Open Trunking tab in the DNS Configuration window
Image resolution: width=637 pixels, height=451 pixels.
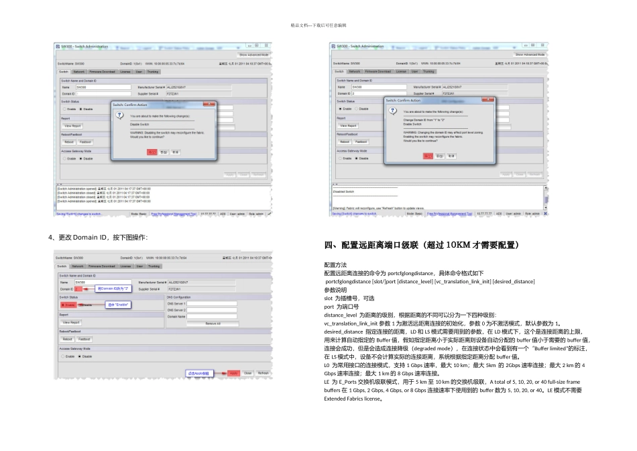(x=154, y=266)
